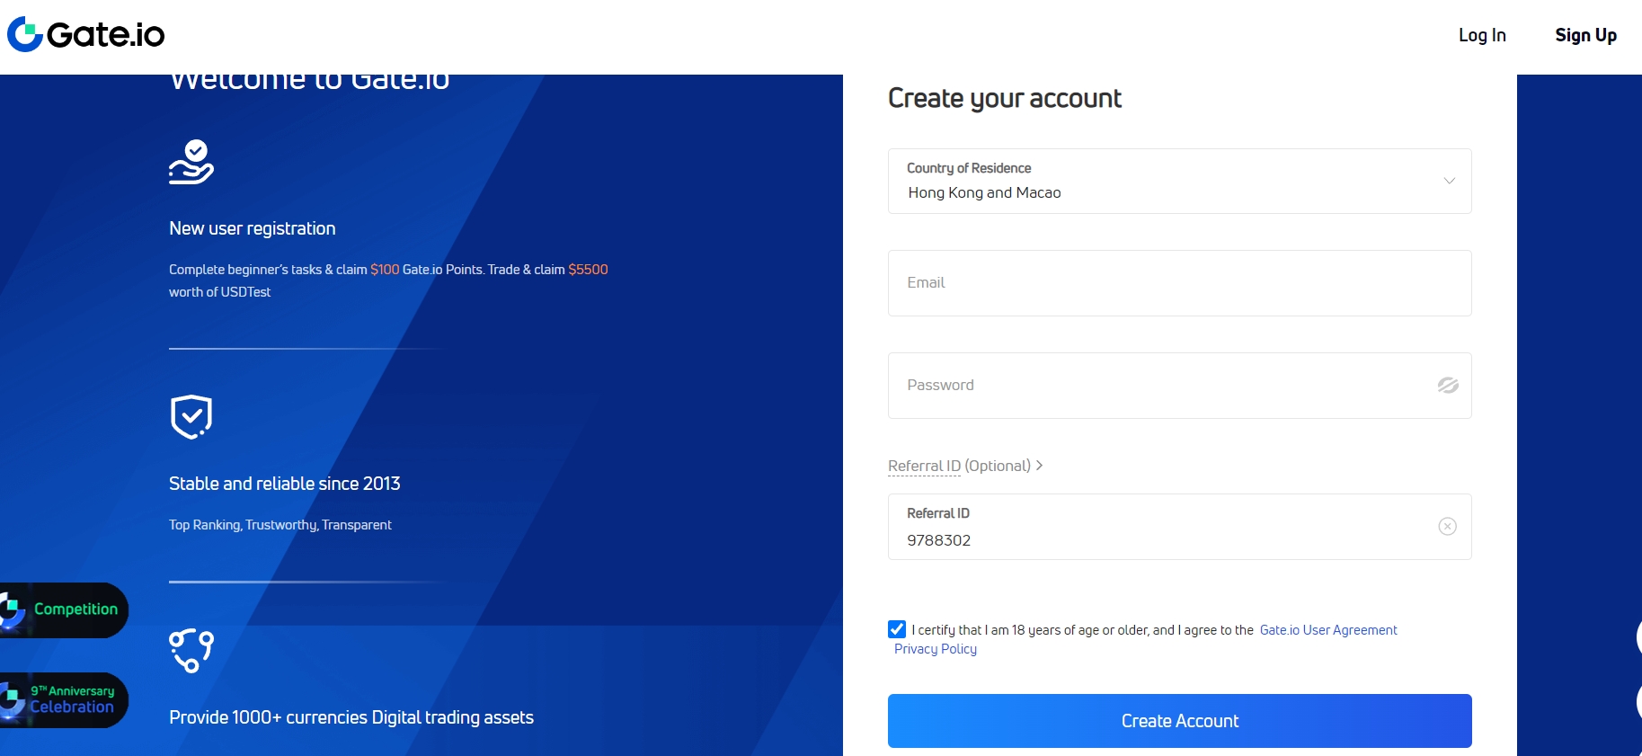Uncheck the age certification checkbox
The height and width of the screenshot is (756, 1642).
897,629
